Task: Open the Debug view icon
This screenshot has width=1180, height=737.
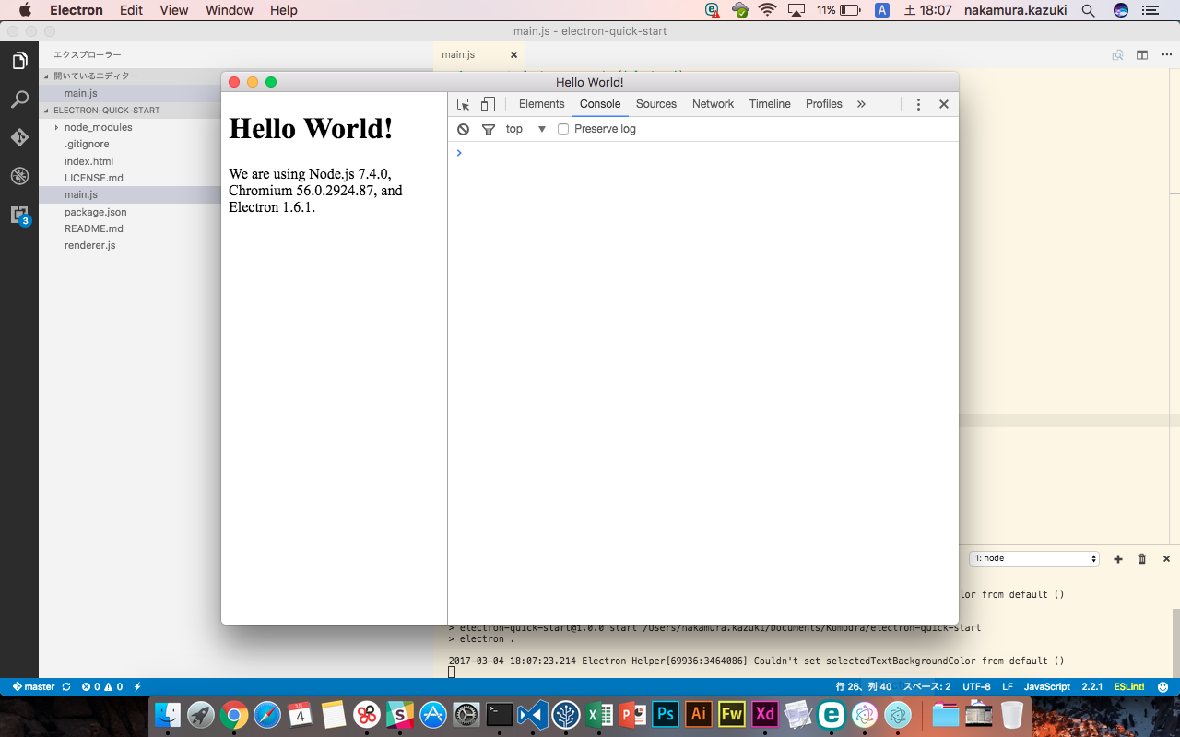Action: click(x=19, y=176)
